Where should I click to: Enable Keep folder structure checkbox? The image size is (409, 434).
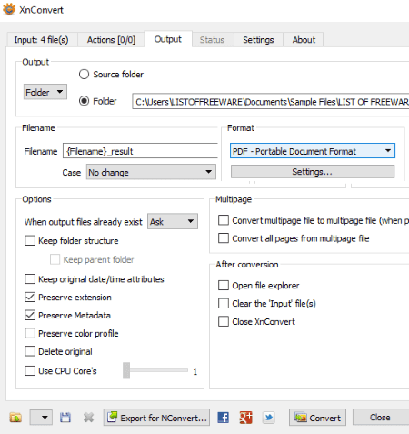click(30, 240)
